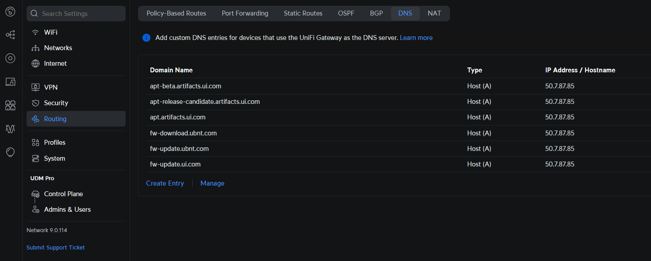
Task: Switch to the Port Forwarding tab
Action: point(245,13)
